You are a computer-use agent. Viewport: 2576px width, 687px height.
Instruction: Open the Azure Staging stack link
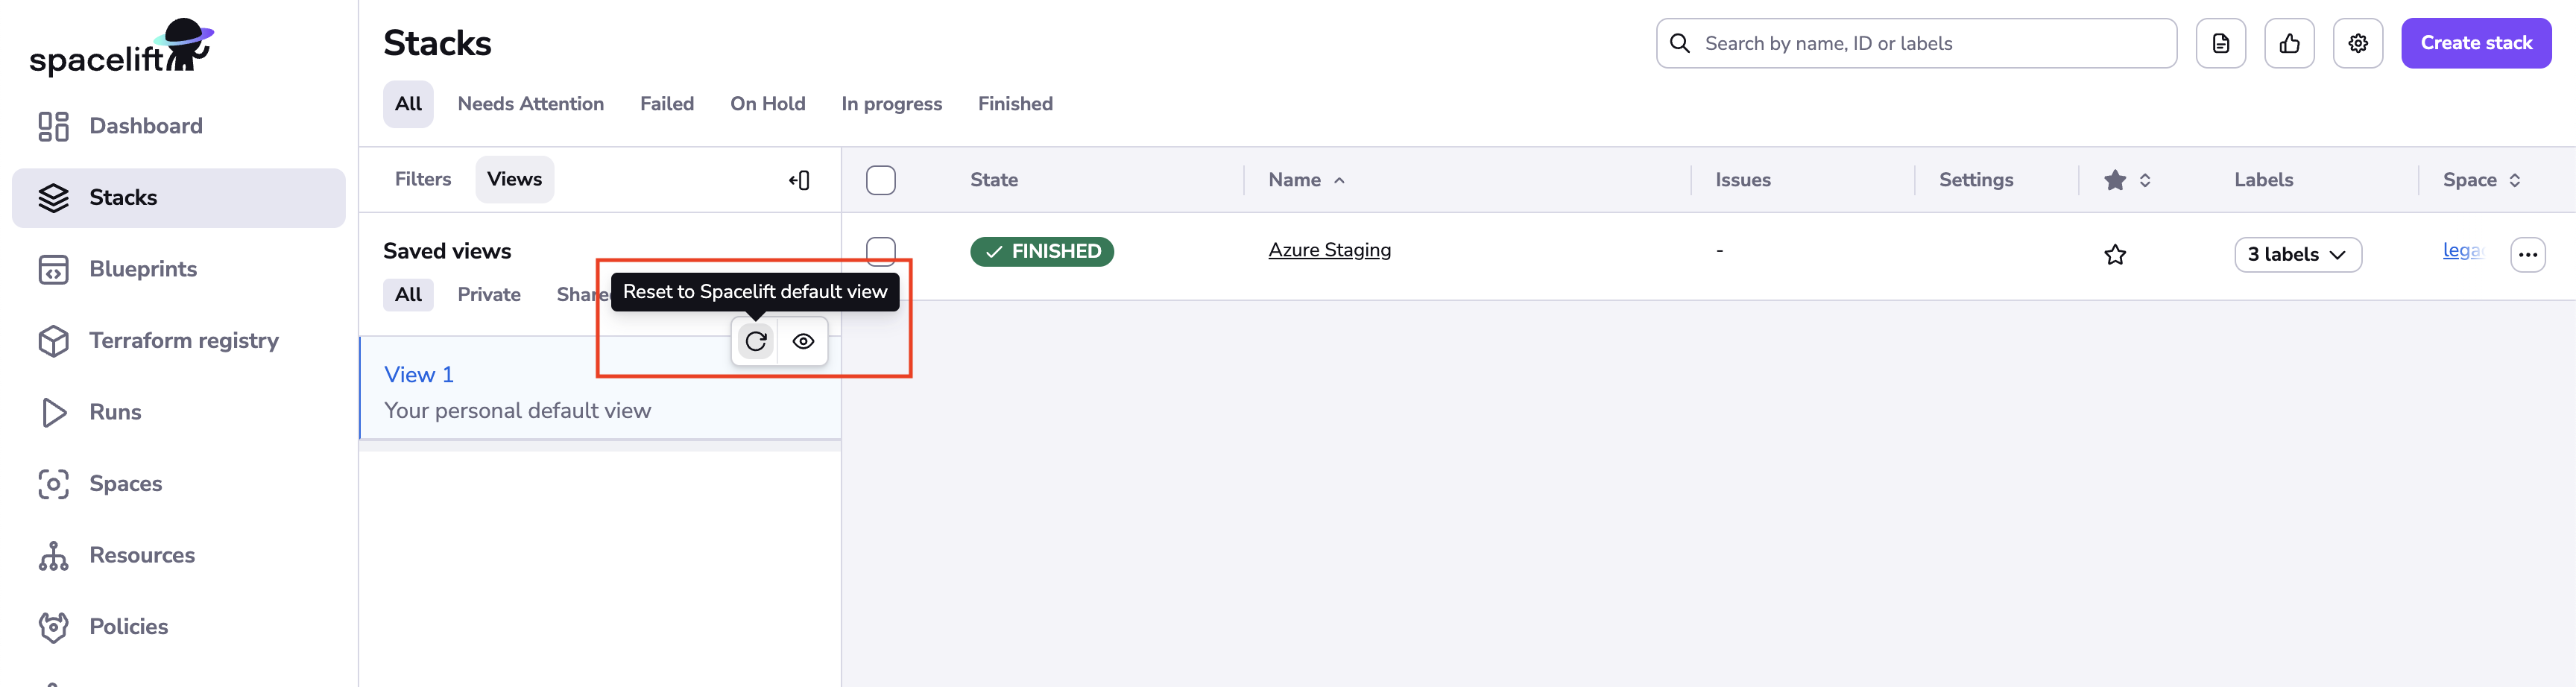[1329, 250]
